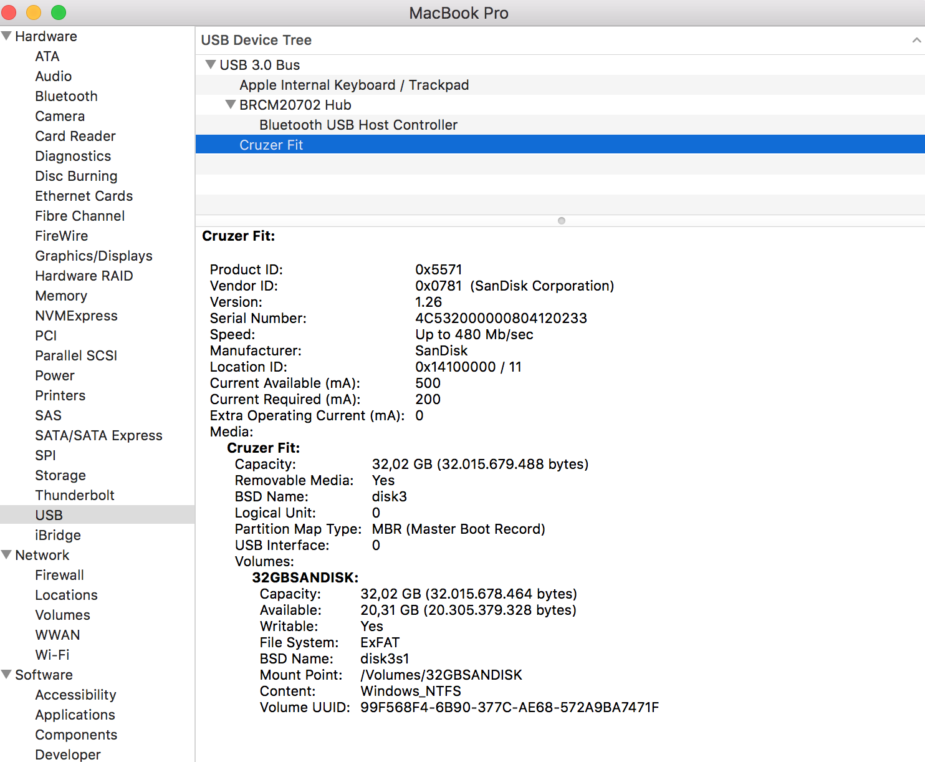Viewport: 925px width, 762px height.
Task: Open Diagnostics in the sidebar
Action: (x=73, y=156)
